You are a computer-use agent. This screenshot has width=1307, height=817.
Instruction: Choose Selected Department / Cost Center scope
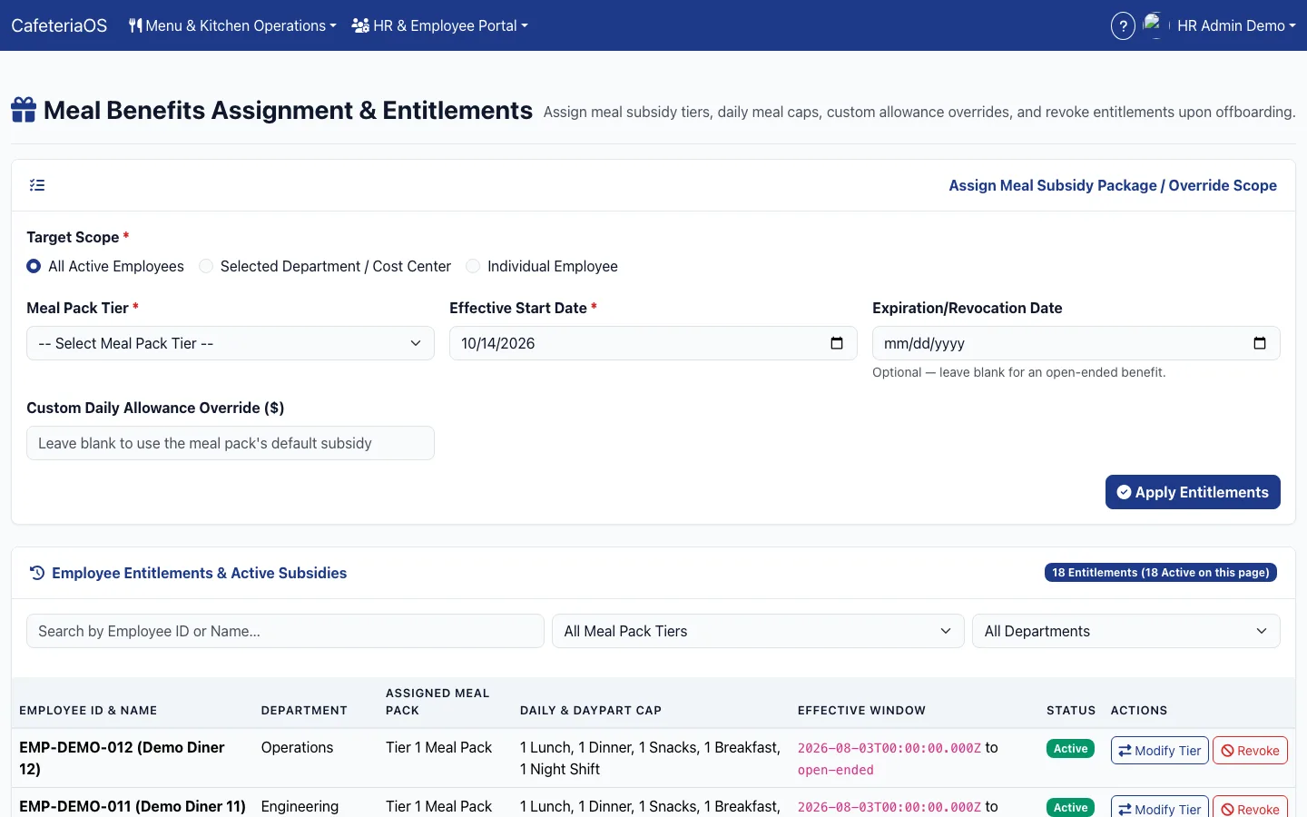click(x=206, y=266)
